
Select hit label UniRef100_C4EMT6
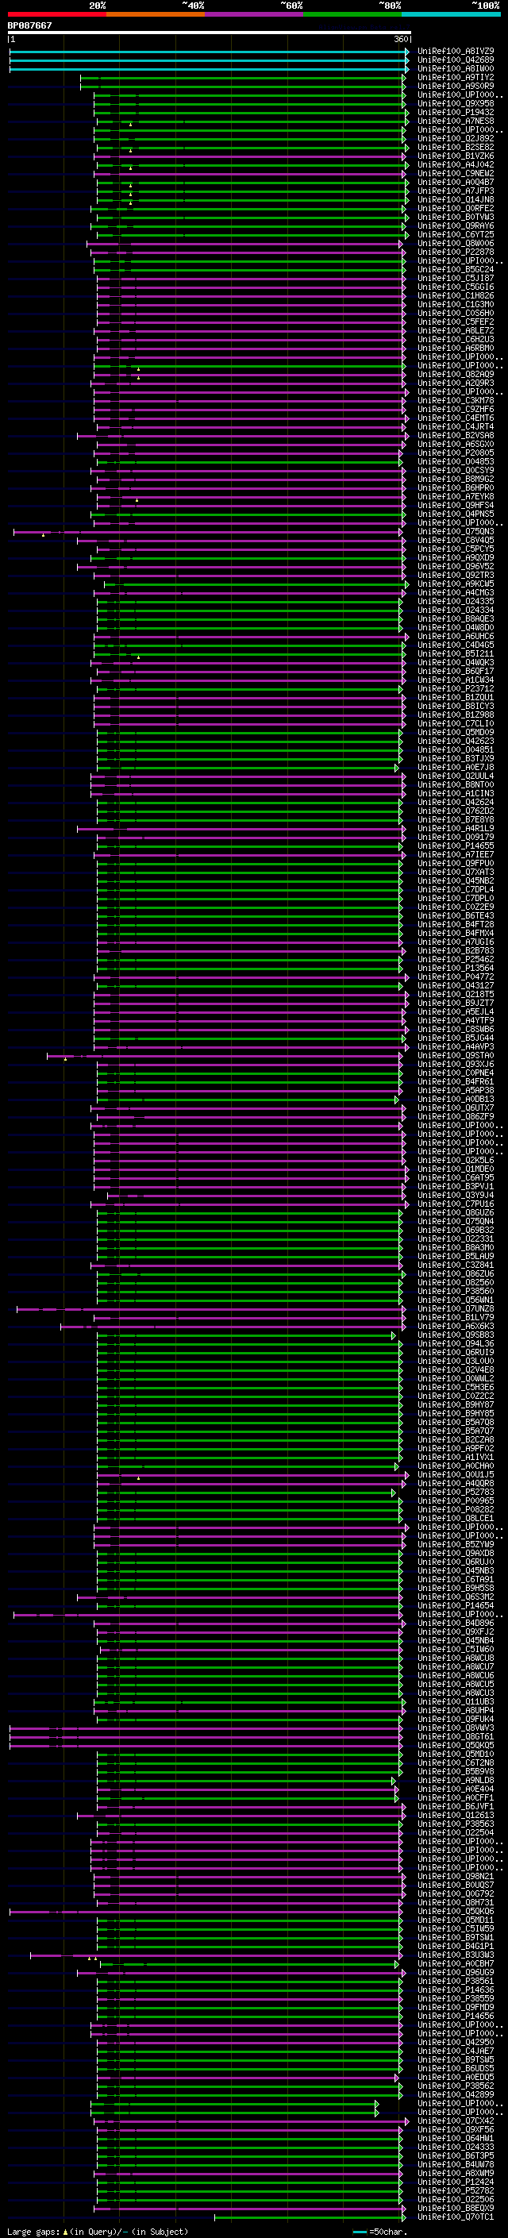456,418
